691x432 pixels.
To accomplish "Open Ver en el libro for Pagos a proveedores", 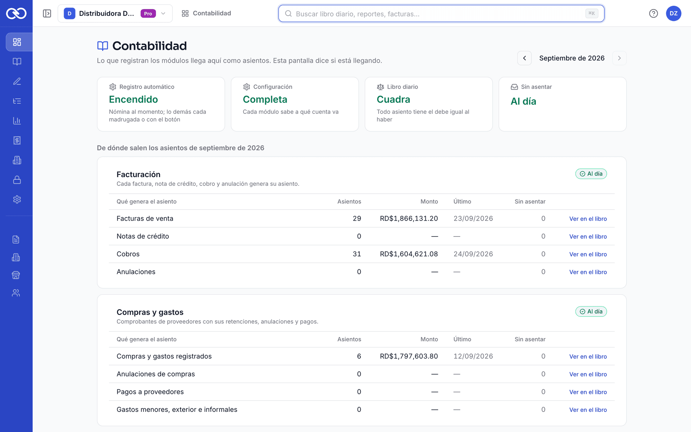I will [x=588, y=392].
